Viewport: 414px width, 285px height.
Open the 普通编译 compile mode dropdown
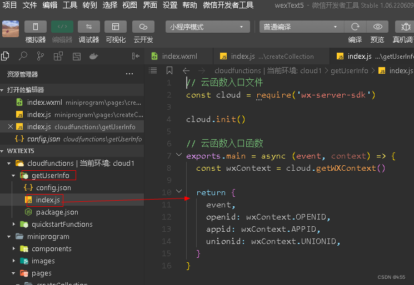click(x=301, y=27)
